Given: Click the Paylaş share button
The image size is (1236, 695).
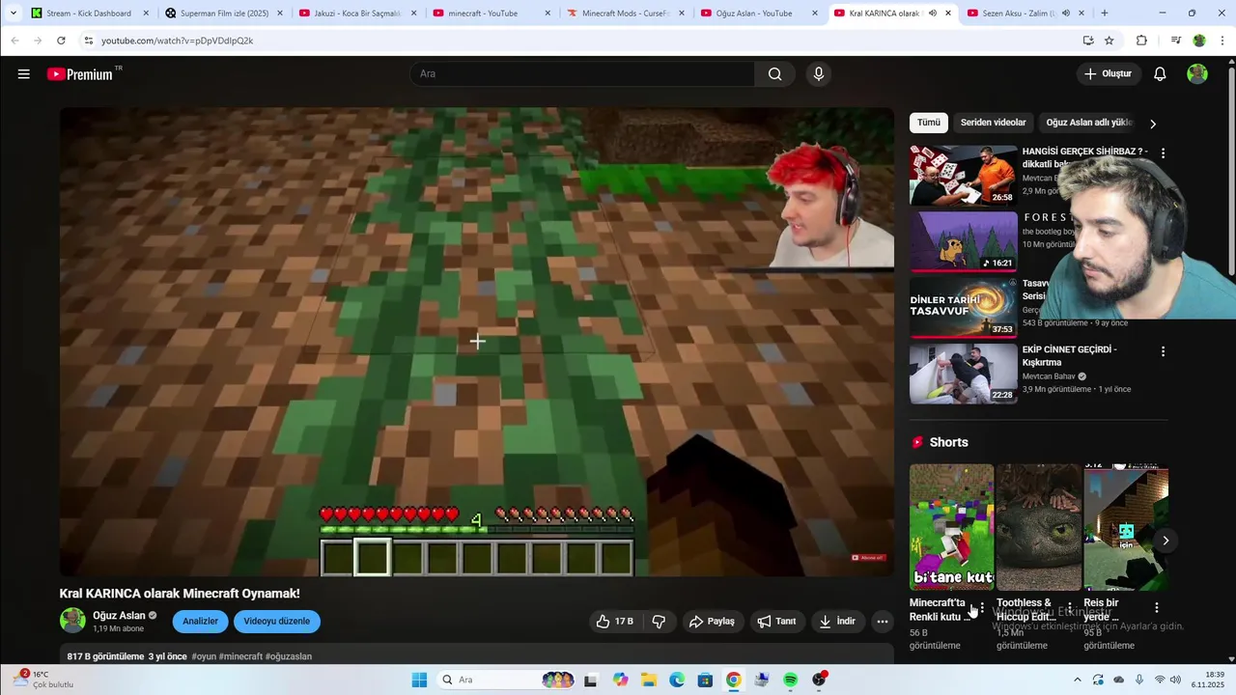Looking at the screenshot, I should tap(713, 622).
